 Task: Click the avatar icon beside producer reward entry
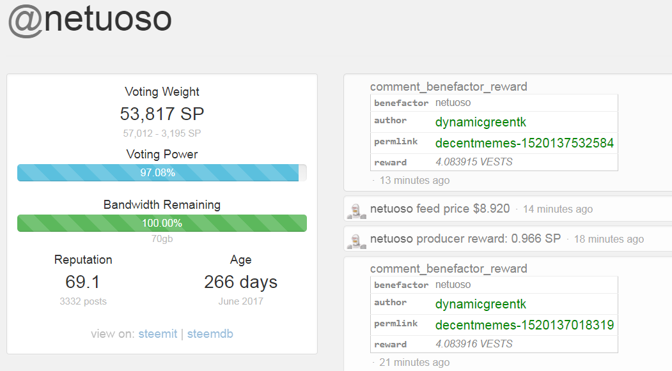pos(356,239)
